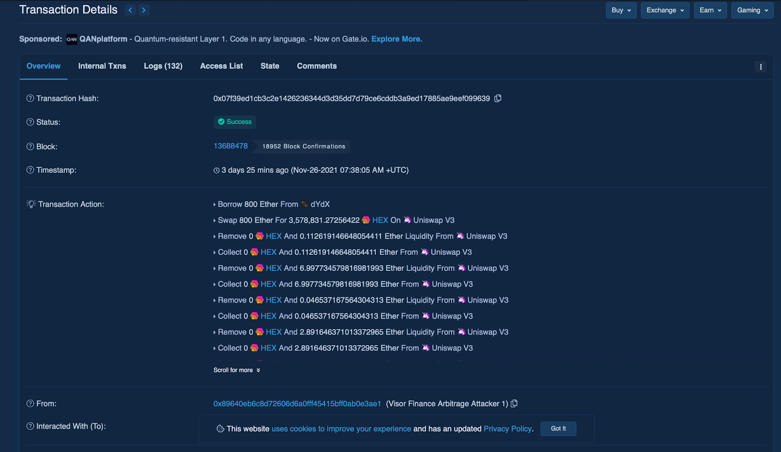
Task: Click HEX link in Swap 800 Ether row
Action: (380, 220)
